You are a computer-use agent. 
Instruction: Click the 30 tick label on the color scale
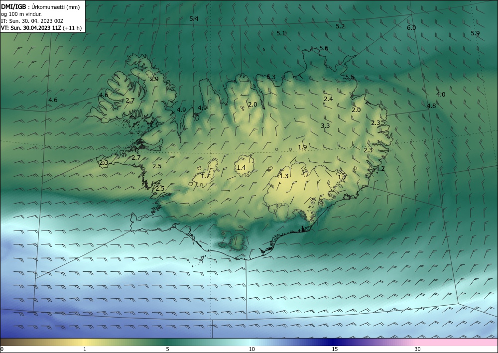click(418, 350)
